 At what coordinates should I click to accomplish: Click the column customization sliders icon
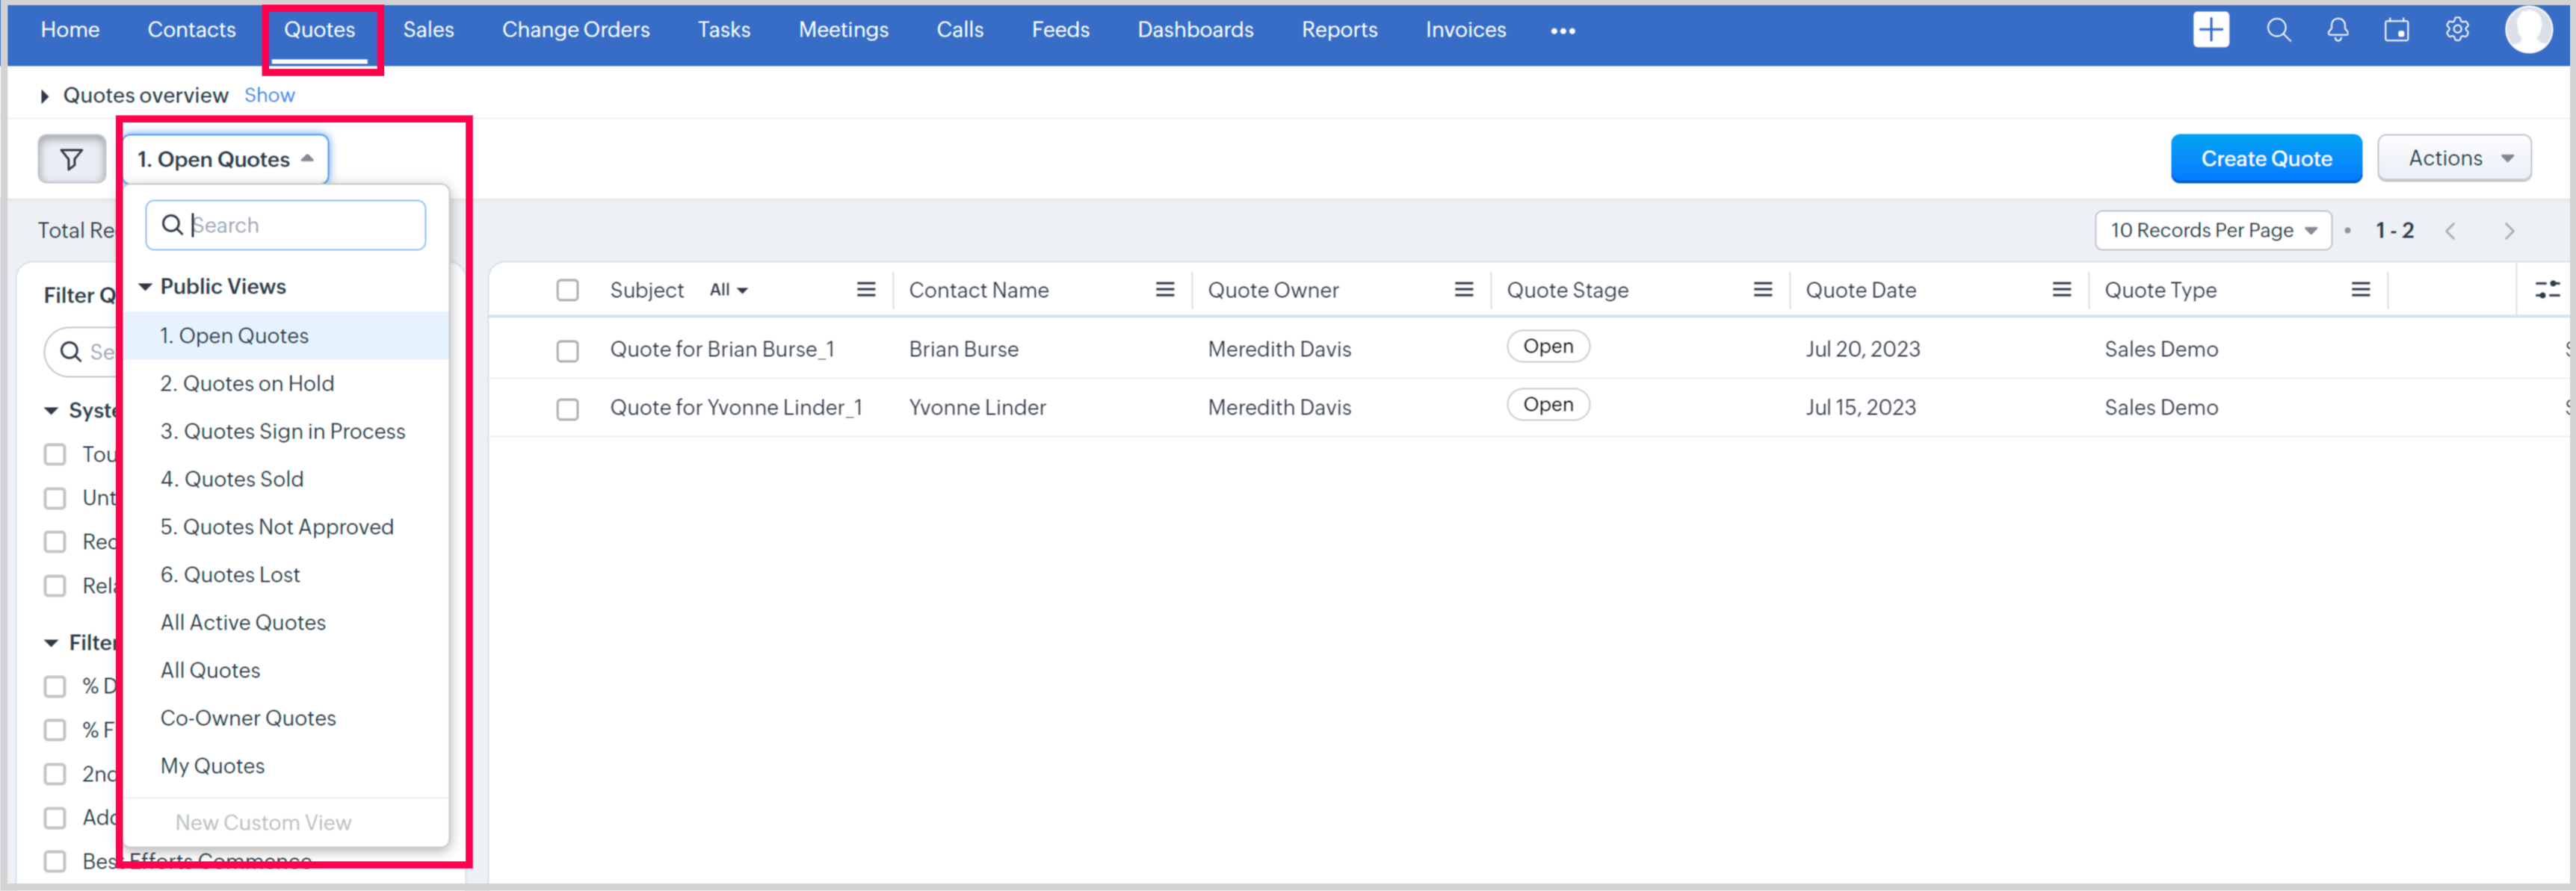point(2547,290)
